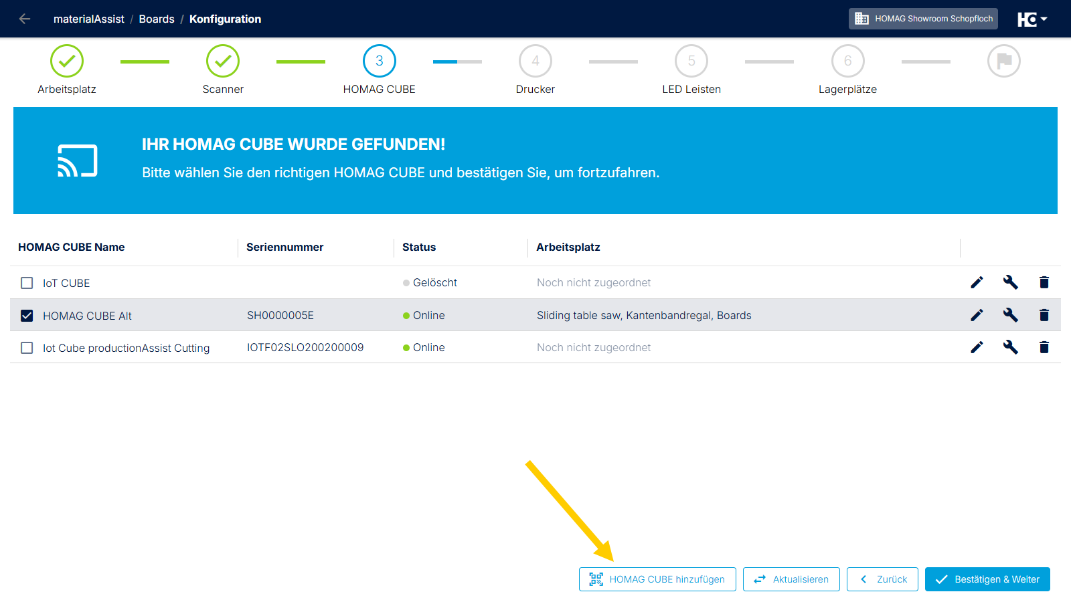Go to the Boards breadcrumb
This screenshot has height=602, width=1071.
pos(157,19)
